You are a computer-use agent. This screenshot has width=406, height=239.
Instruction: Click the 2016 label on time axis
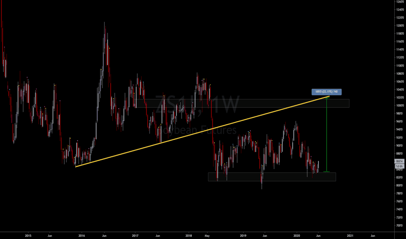click(x=81, y=236)
